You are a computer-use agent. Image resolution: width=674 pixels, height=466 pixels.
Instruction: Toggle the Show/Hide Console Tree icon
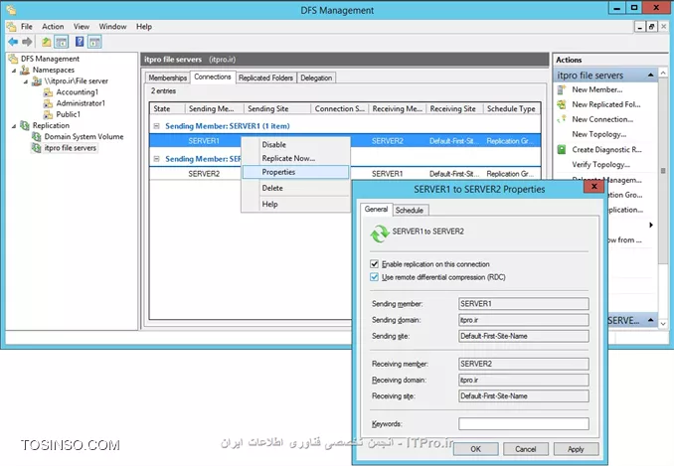[x=62, y=42]
